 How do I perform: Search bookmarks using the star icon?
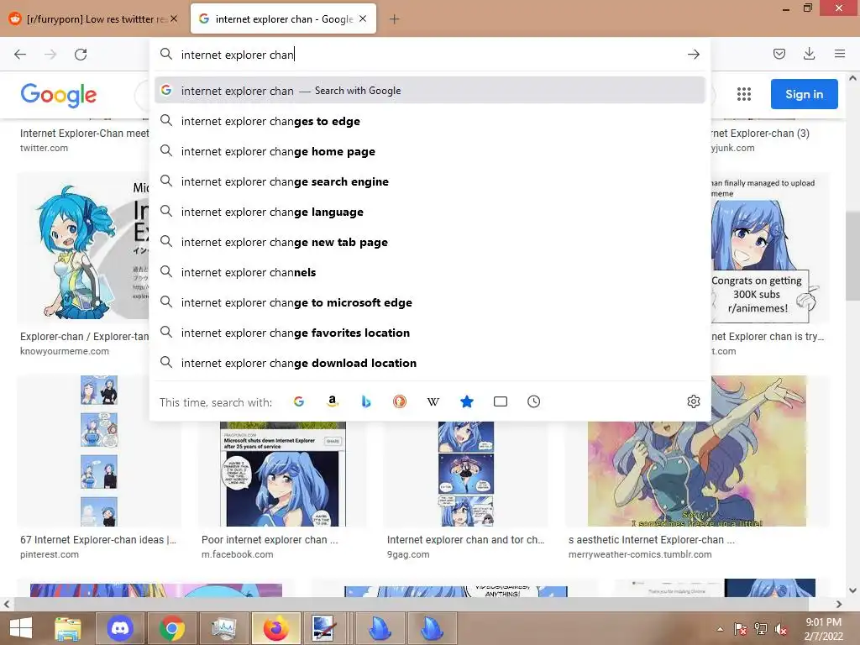point(467,401)
